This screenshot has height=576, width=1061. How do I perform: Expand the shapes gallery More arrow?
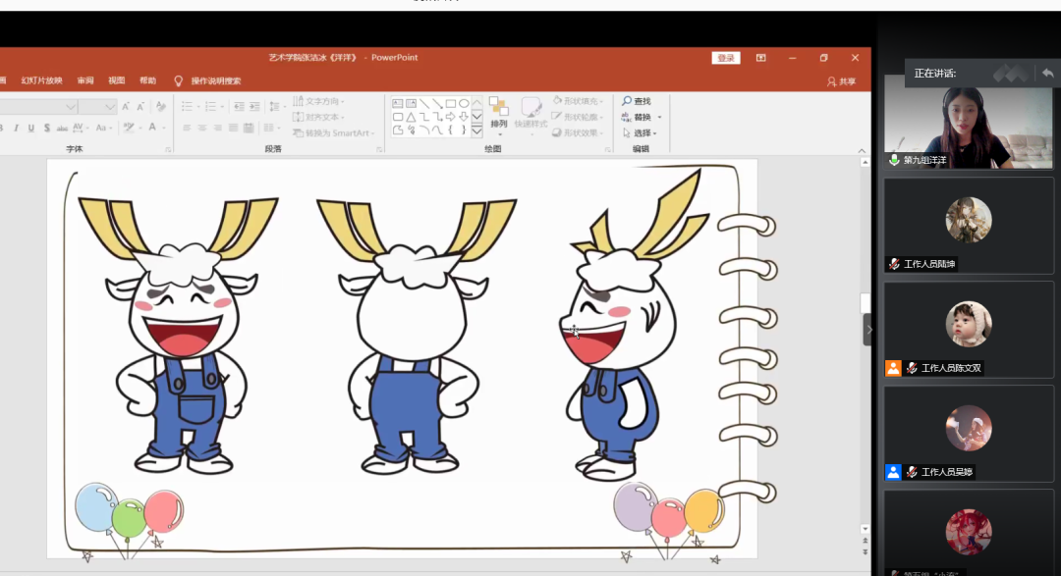point(477,131)
